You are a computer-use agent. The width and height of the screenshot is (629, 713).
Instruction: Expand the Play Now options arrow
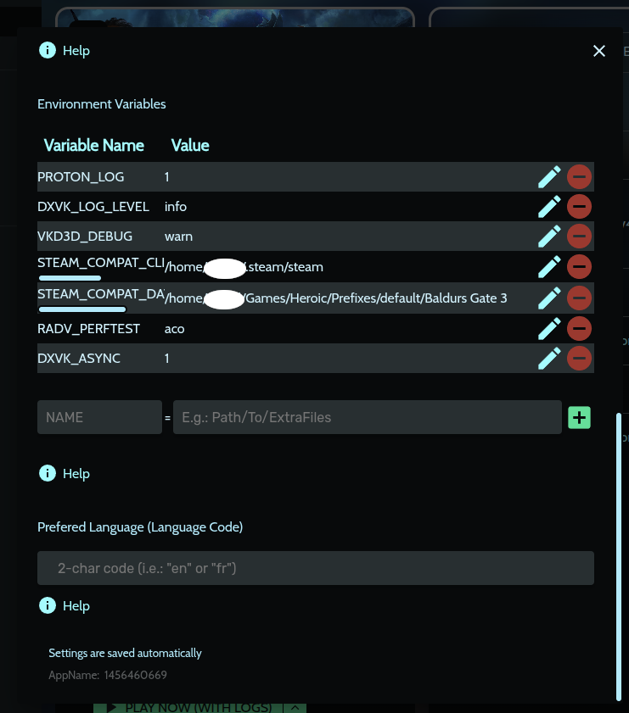tap(295, 707)
